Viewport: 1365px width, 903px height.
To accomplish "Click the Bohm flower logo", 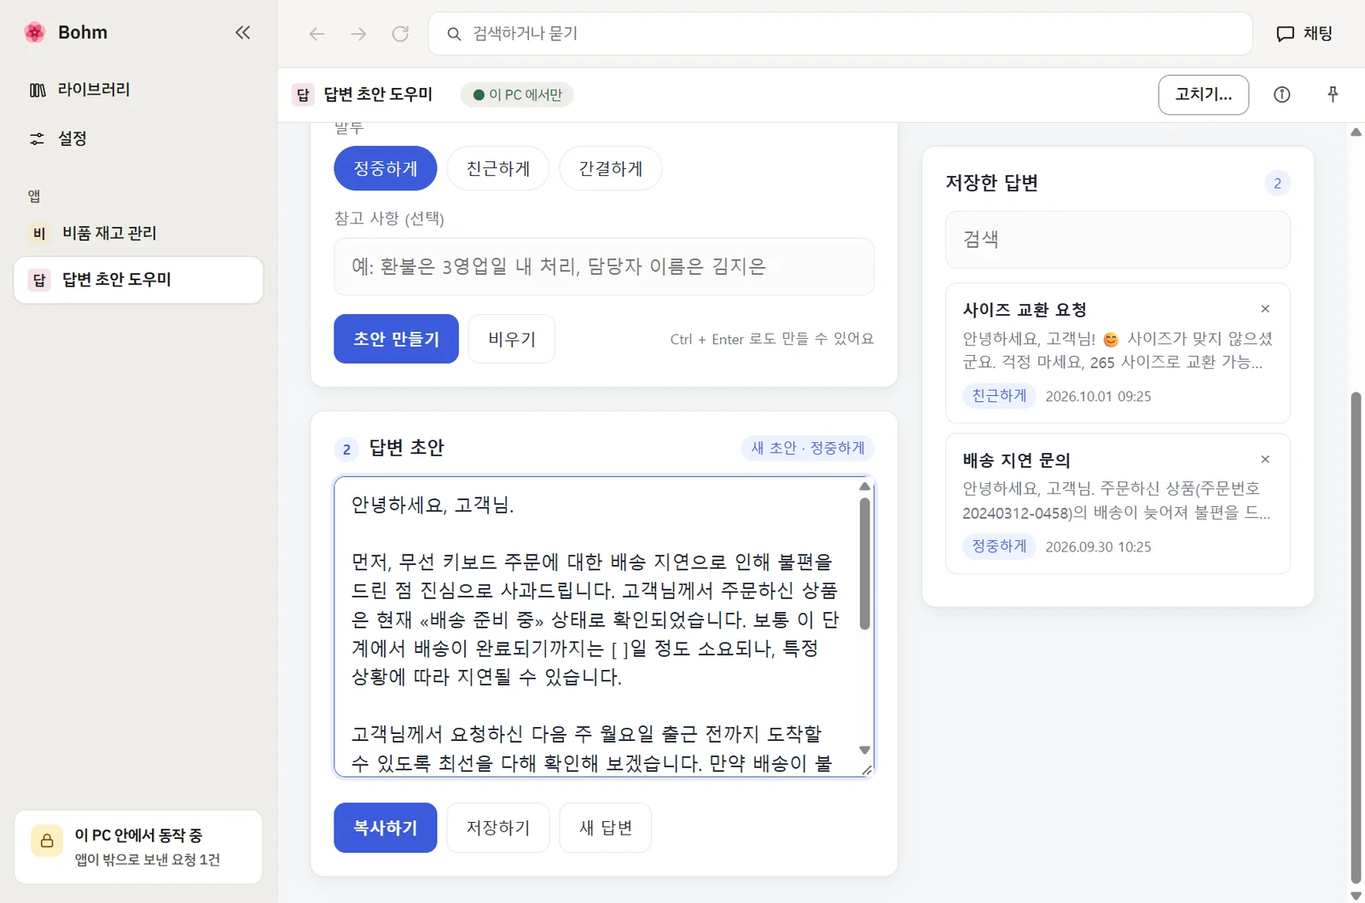I will tap(35, 32).
